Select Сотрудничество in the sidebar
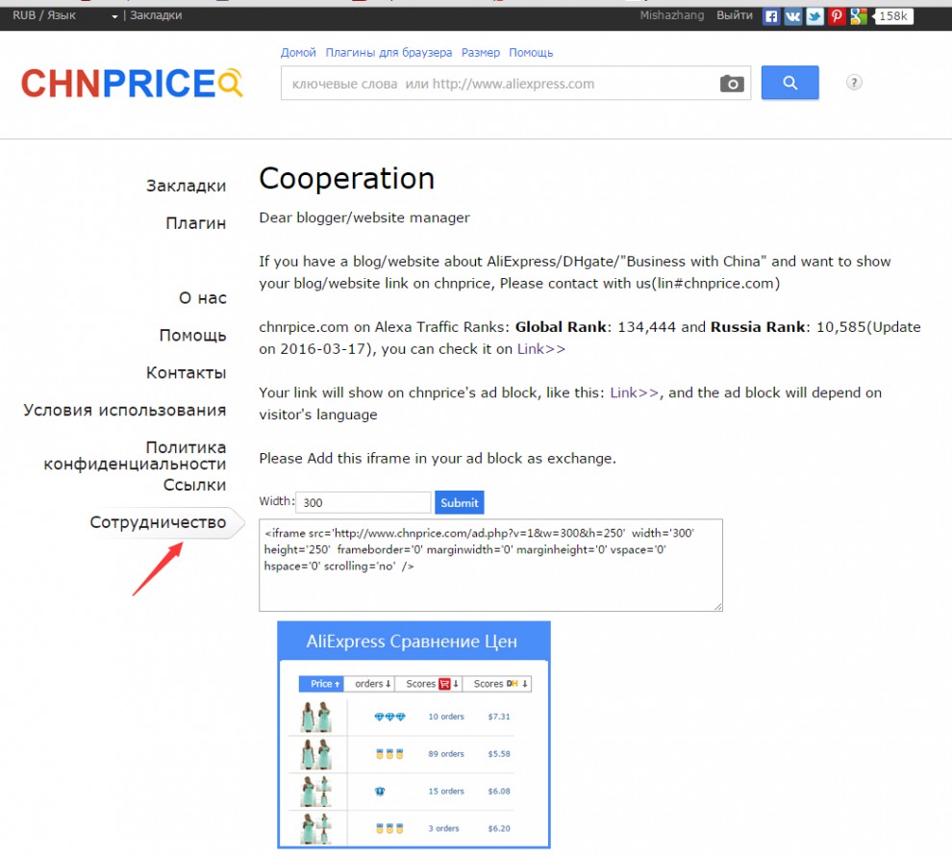 (x=158, y=522)
